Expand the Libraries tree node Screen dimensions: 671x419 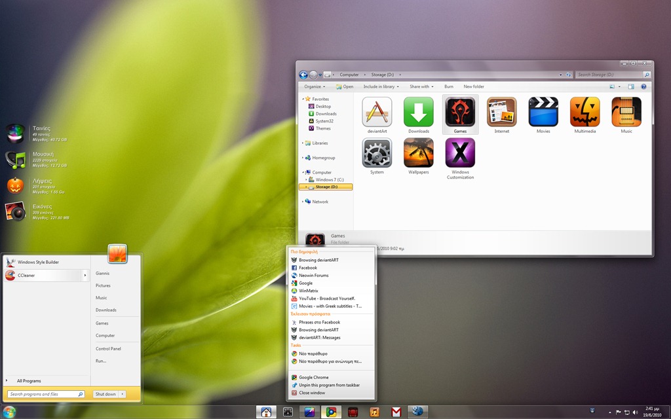303,143
